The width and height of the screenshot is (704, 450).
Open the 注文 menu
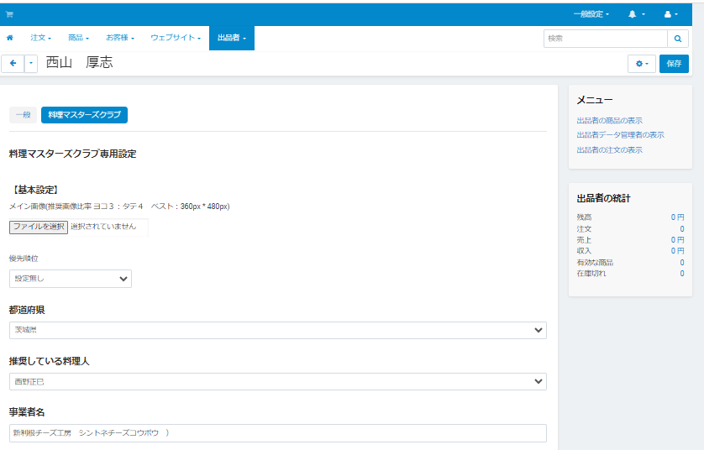(40, 38)
